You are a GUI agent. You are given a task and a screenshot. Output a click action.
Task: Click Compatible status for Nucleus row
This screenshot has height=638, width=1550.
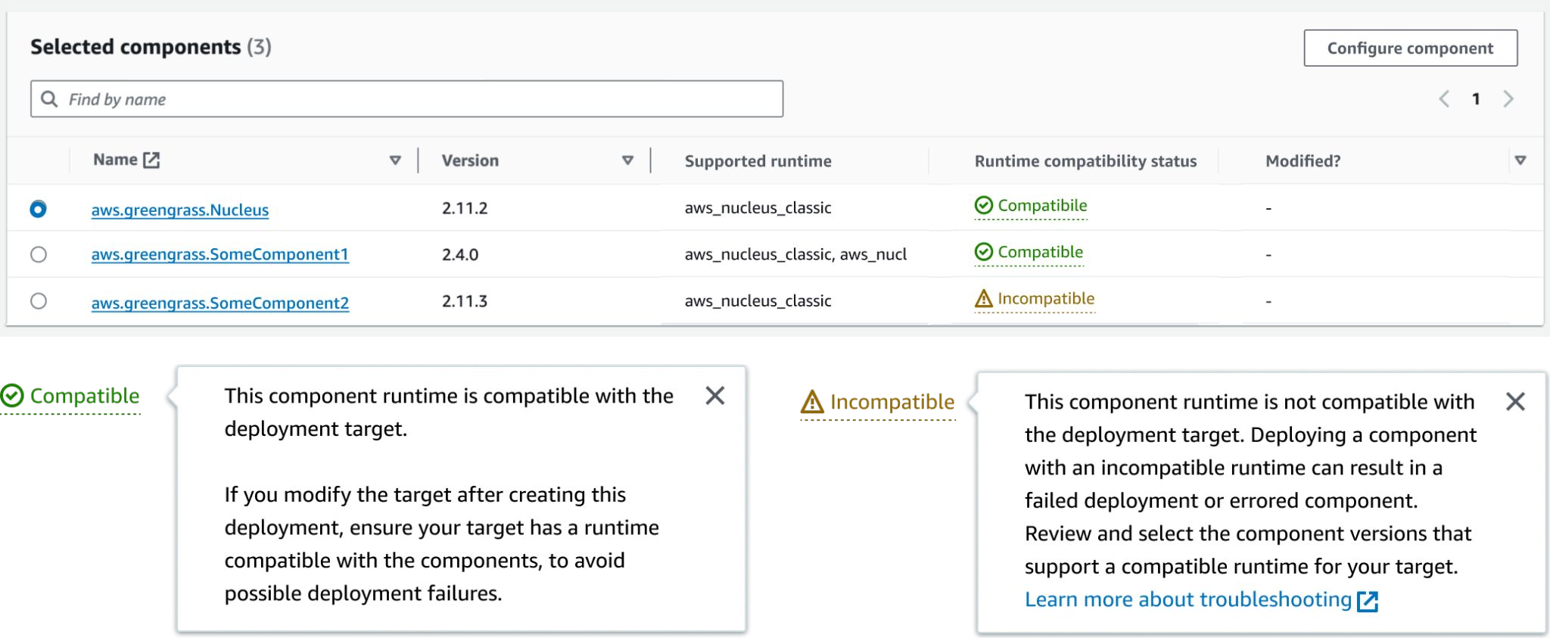point(1031,206)
